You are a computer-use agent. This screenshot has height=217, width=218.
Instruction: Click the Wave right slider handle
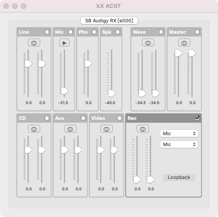click(156, 94)
